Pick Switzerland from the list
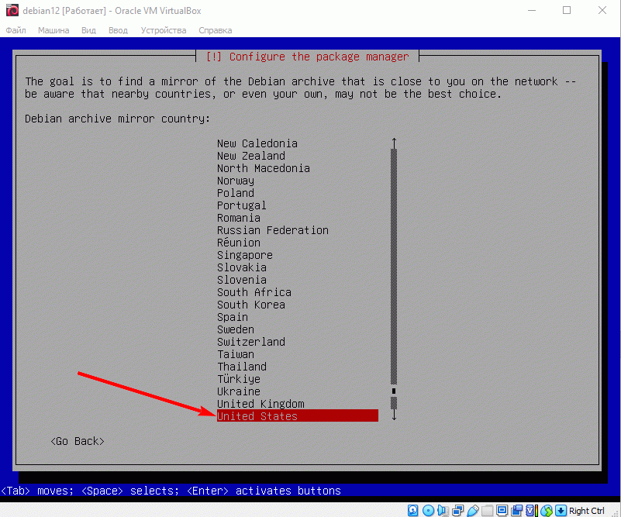Screen dimensions: 621x517 click(251, 342)
